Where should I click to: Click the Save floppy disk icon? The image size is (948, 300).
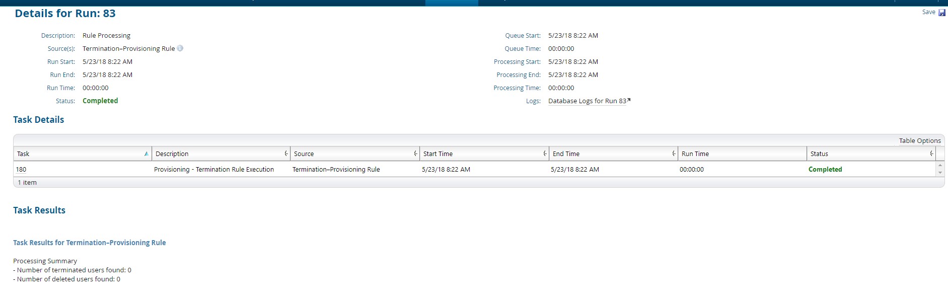click(941, 13)
